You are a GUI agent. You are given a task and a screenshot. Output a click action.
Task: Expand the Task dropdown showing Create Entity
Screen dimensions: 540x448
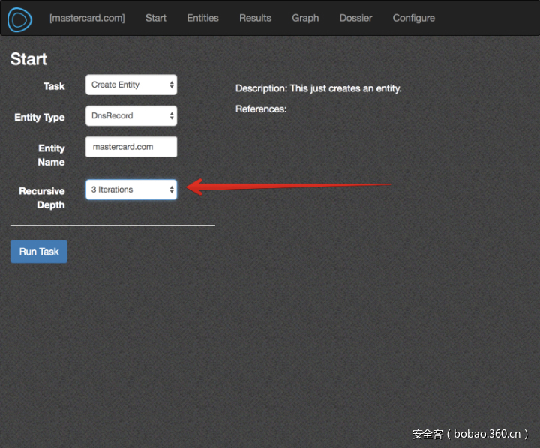click(x=131, y=85)
